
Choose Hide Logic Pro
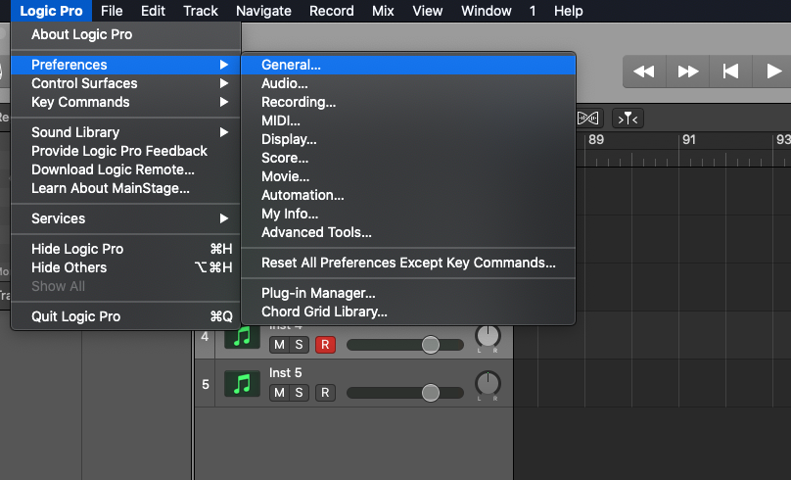(125, 249)
